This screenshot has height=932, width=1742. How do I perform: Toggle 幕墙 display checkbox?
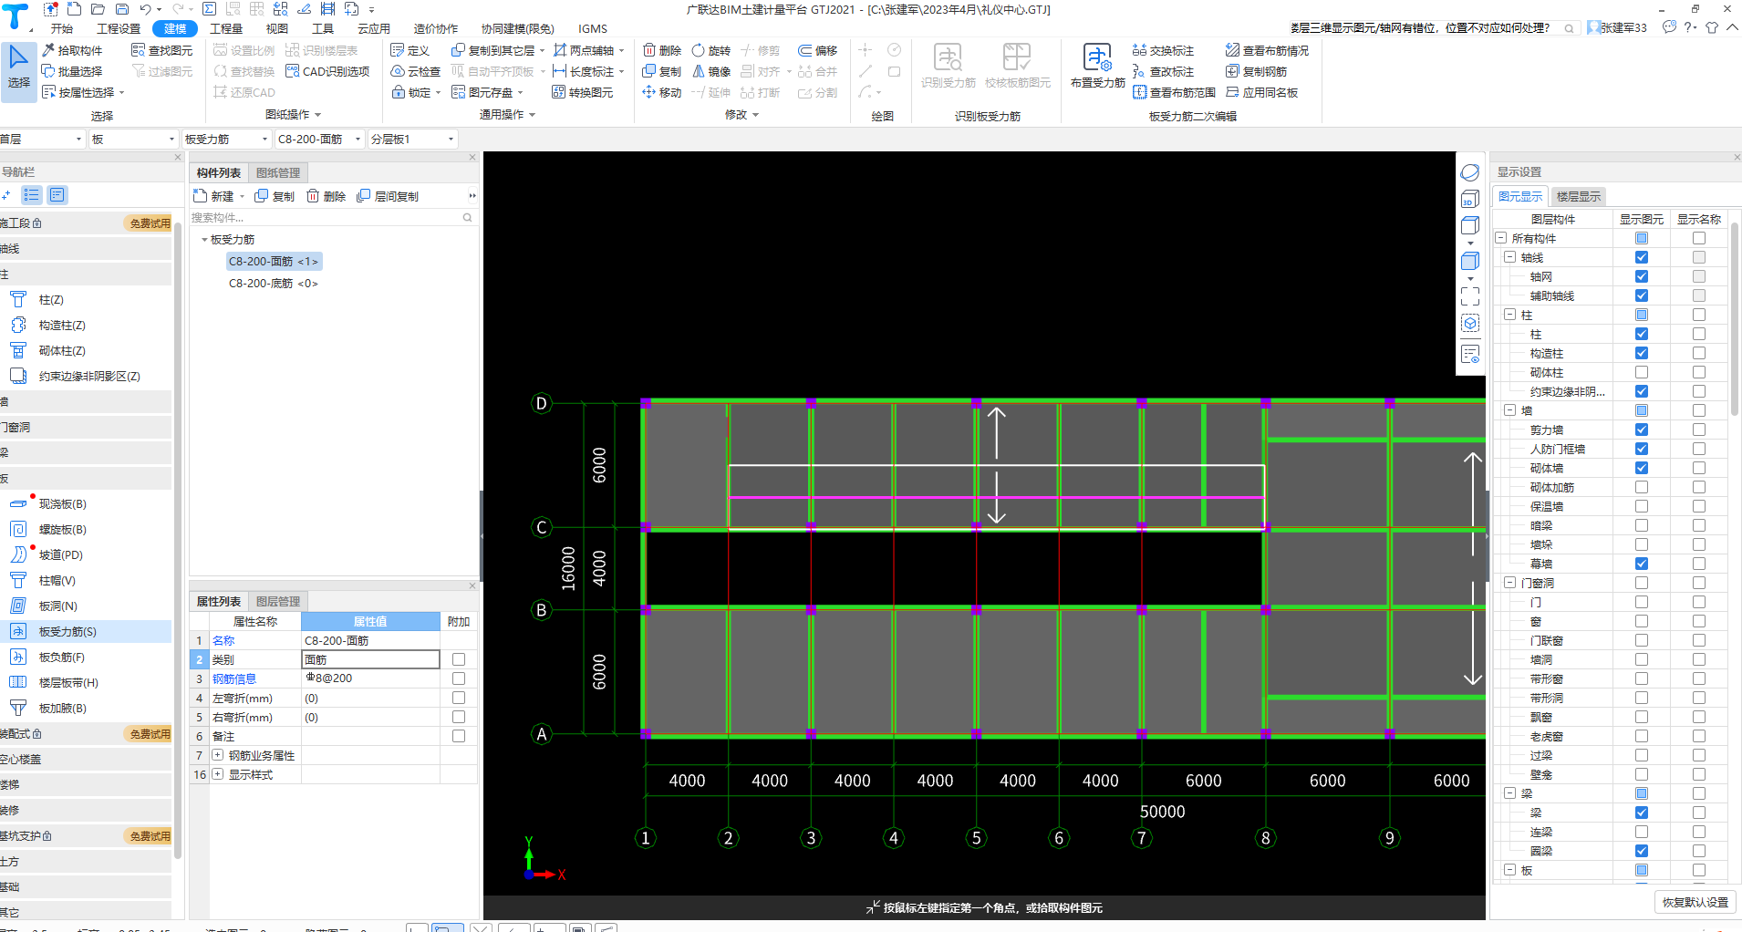point(1642,564)
